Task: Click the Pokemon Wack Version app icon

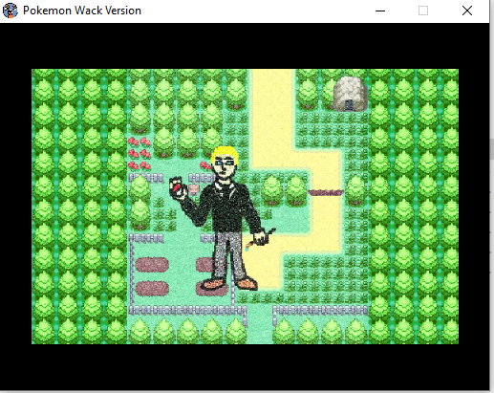Action: click(x=11, y=11)
